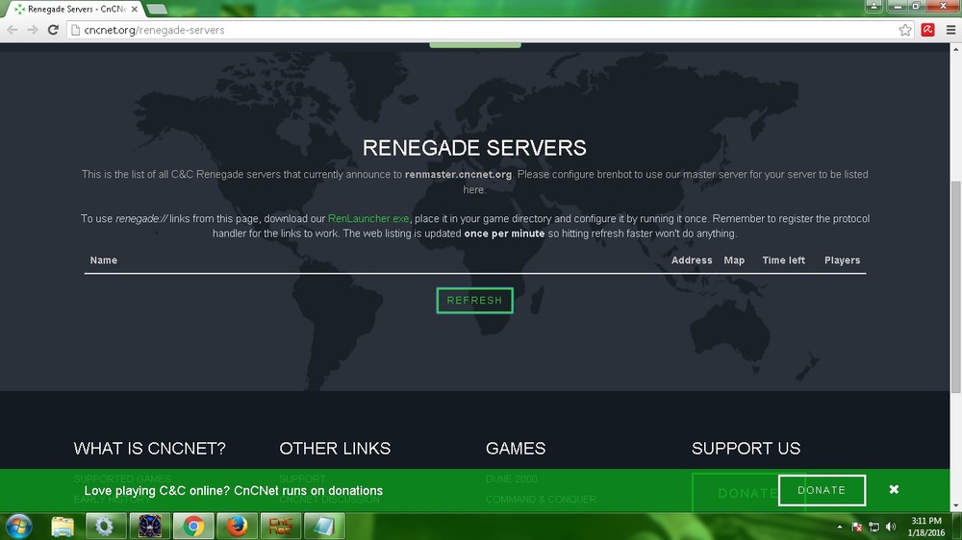Click the volume speaker tray icon
Screen dimensions: 962x540
click(x=891, y=528)
